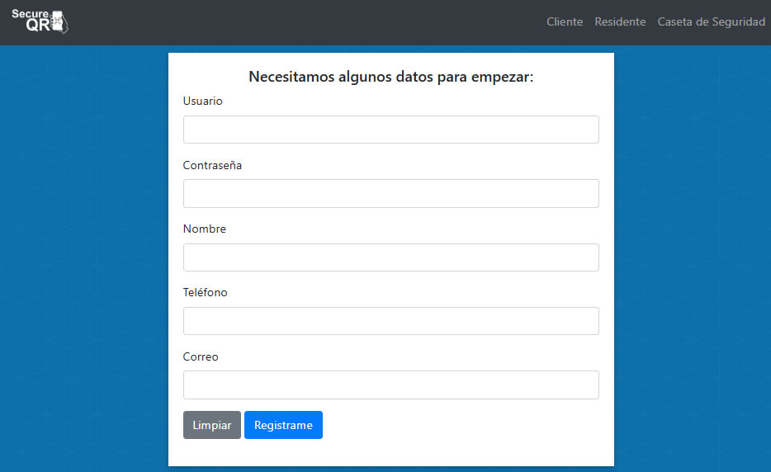Image resolution: width=771 pixels, height=472 pixels.
Task: Click the Secure QR logo text
Action: tap(31, 19)
